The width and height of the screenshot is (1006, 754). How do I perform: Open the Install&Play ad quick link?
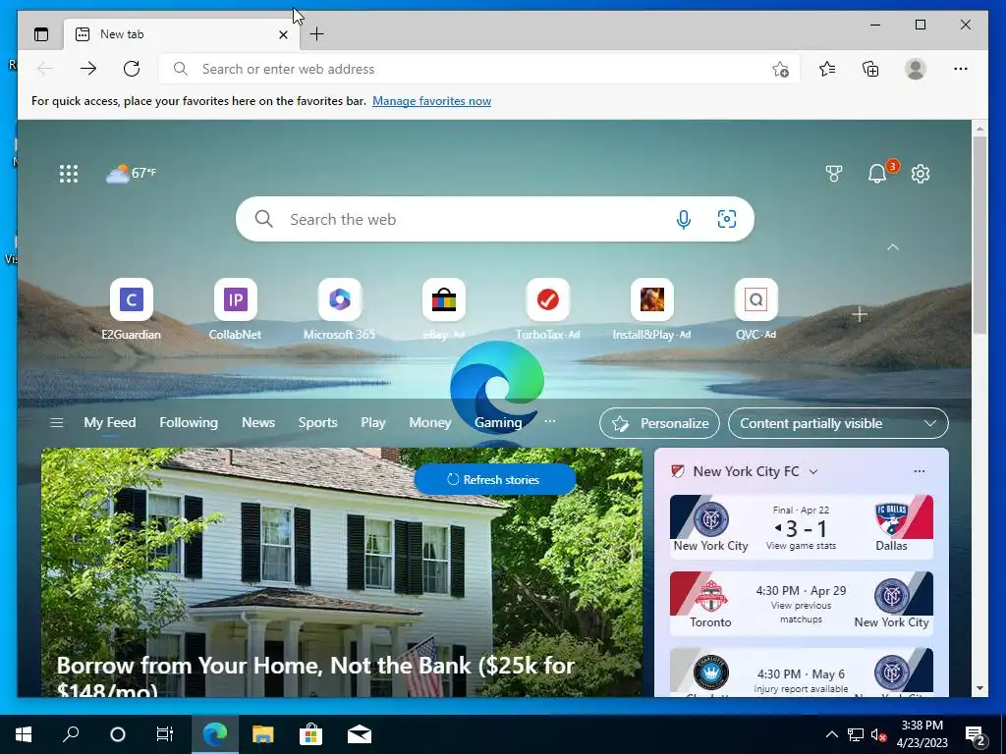(652, 309)
